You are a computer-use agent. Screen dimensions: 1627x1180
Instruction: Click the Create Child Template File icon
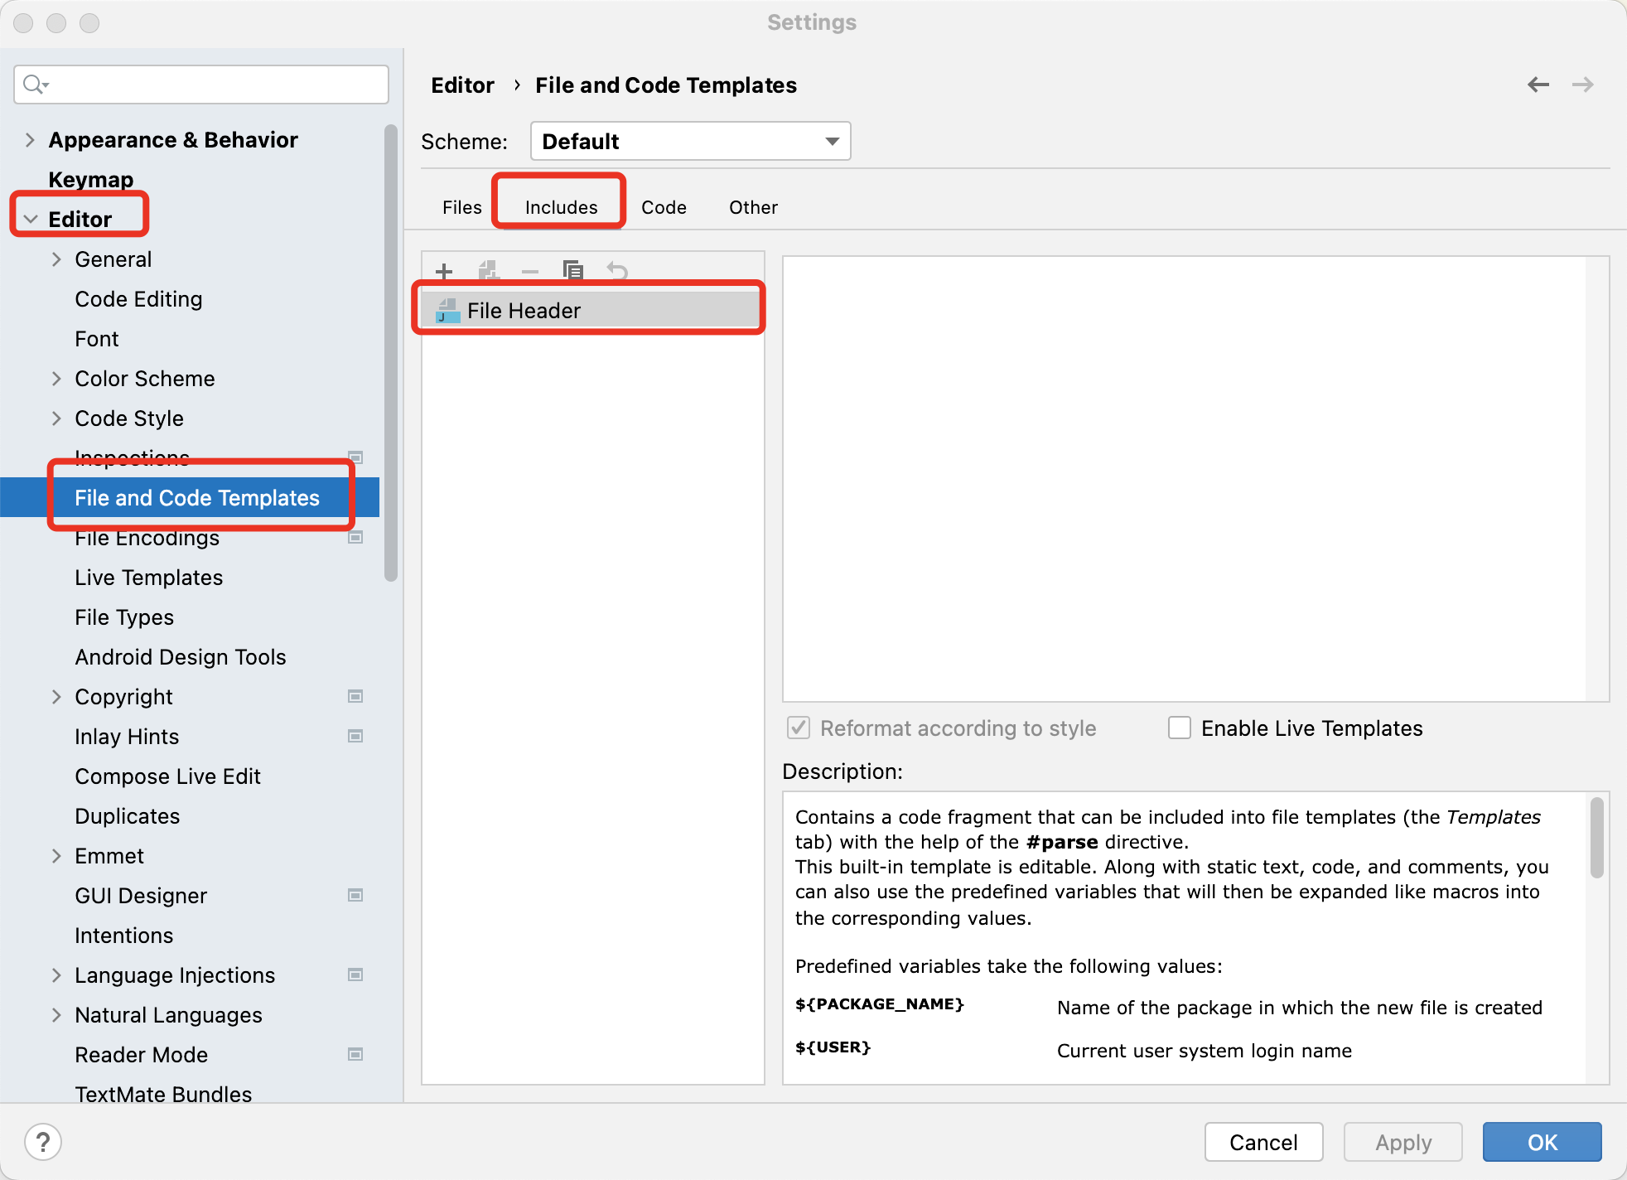coord(488,271)
